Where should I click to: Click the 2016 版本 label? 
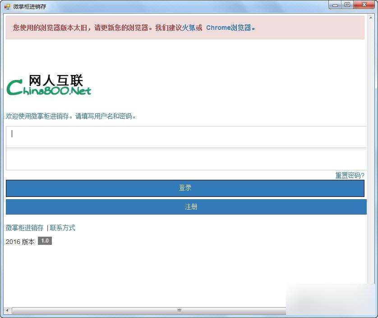tap(20, 242)
